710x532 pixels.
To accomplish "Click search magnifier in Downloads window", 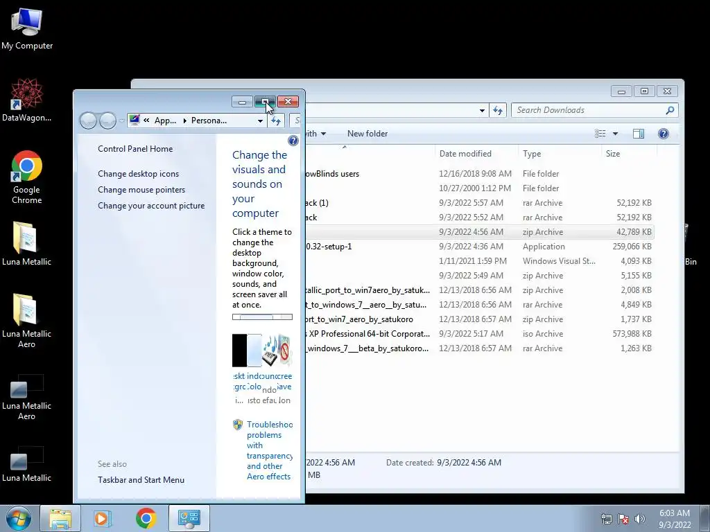I will click(x=670, y=110).
